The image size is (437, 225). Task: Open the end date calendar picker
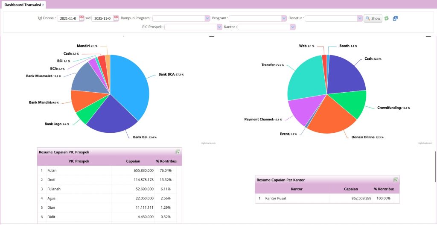pyautogui.click(x=116, y=18)
